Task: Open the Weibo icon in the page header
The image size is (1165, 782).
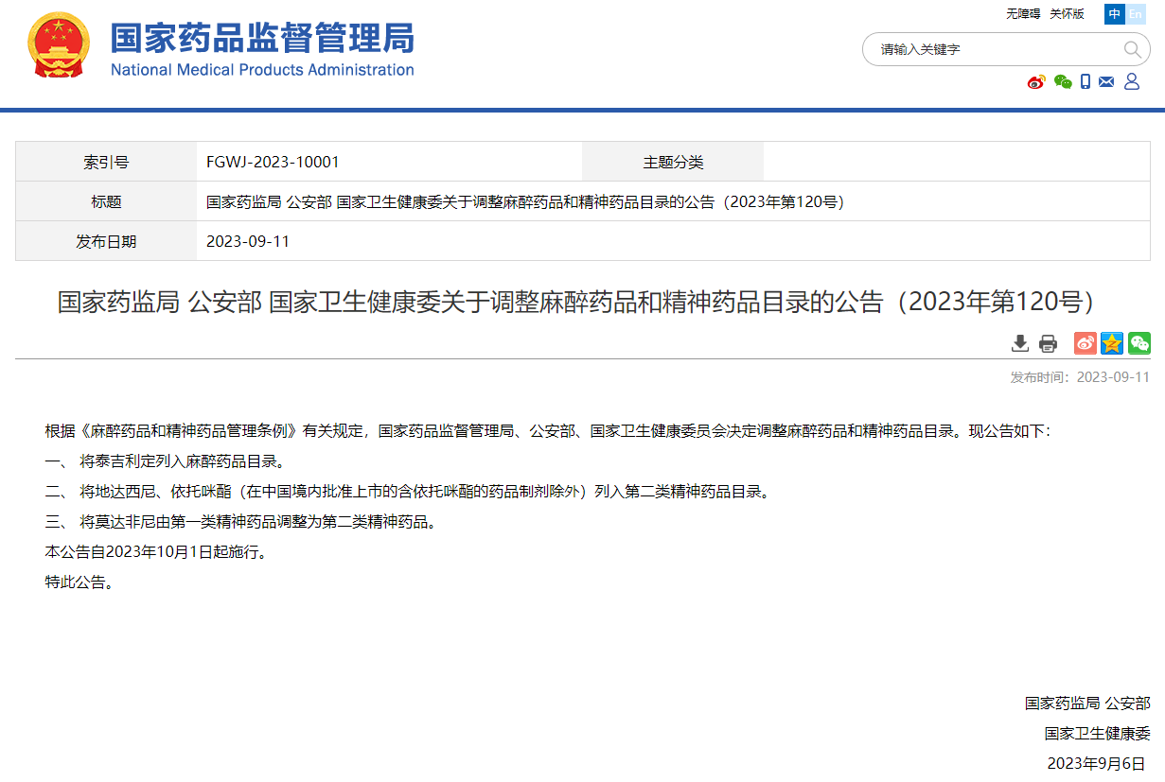Action: click(x=1035, y=81)
